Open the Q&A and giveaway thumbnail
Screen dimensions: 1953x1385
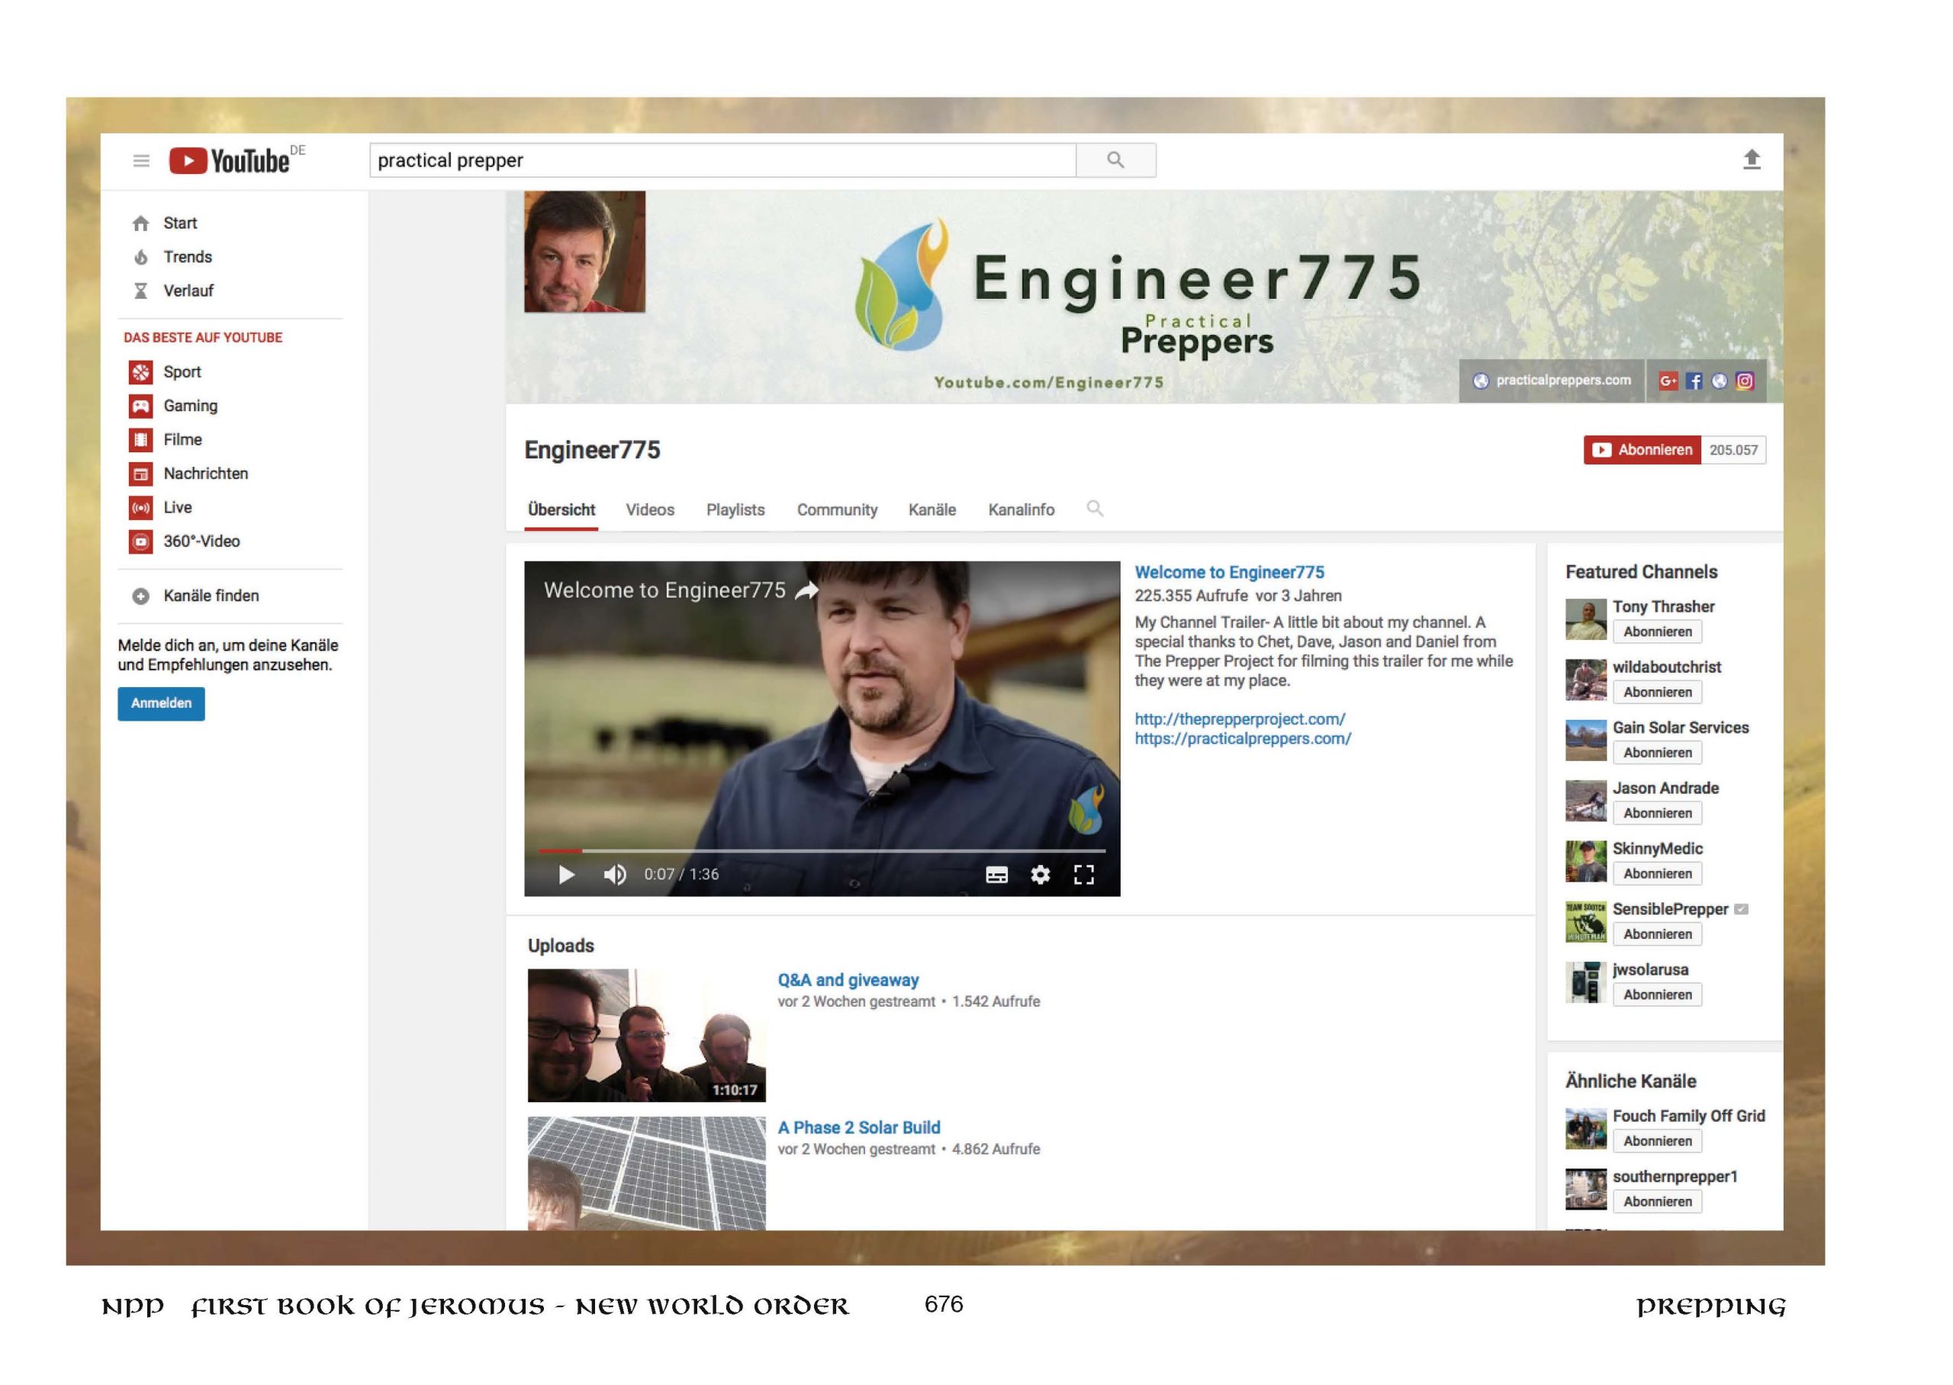646,1036
